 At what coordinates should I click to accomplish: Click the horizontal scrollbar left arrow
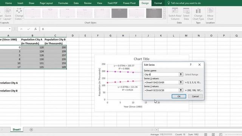[157, 130]
